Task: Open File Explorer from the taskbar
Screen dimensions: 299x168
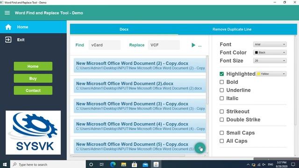Action: pyautogui.click(x=123, y=164)
